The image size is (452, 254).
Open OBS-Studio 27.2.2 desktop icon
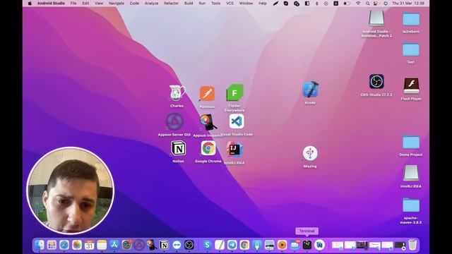[376, 82]
